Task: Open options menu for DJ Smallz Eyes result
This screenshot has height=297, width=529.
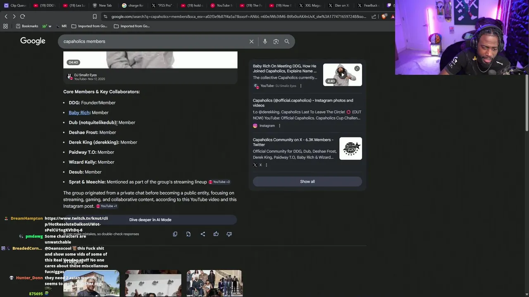Action: [x=301, y=86]
